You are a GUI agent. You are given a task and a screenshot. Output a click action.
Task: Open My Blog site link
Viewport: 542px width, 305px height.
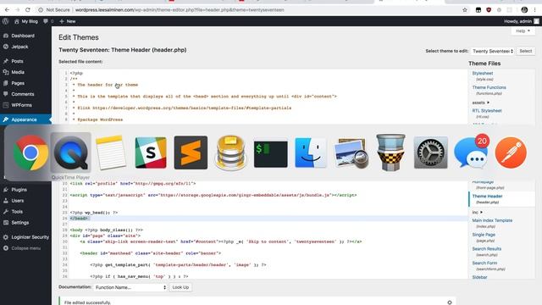coord(26,21)
